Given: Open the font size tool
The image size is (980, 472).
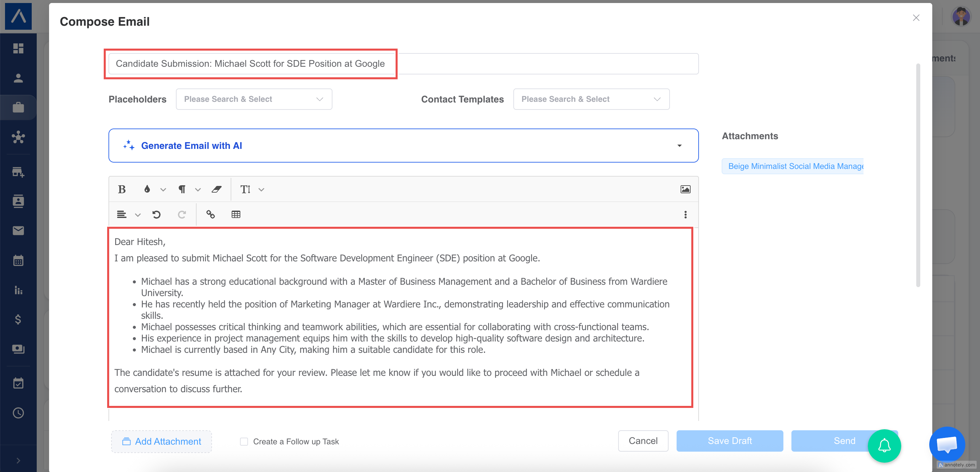Looking at the screenshot, I should [x=245, y=189].
